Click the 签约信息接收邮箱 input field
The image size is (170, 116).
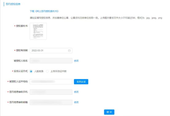(x=51, y=102)
